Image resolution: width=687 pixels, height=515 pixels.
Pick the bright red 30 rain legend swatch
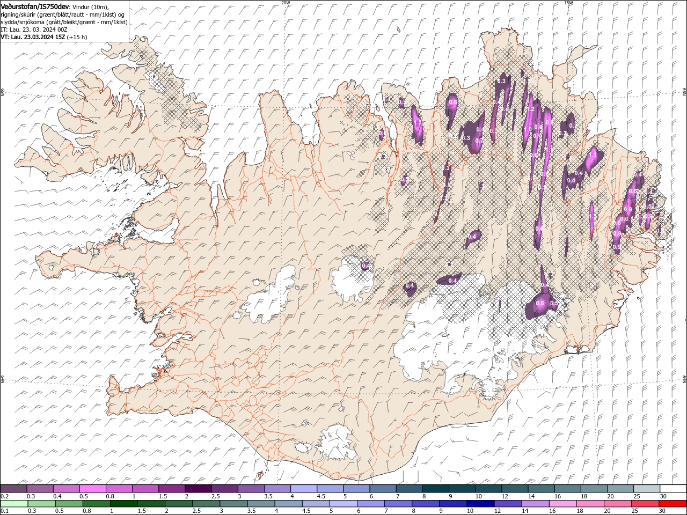click(x=673, y=504)
